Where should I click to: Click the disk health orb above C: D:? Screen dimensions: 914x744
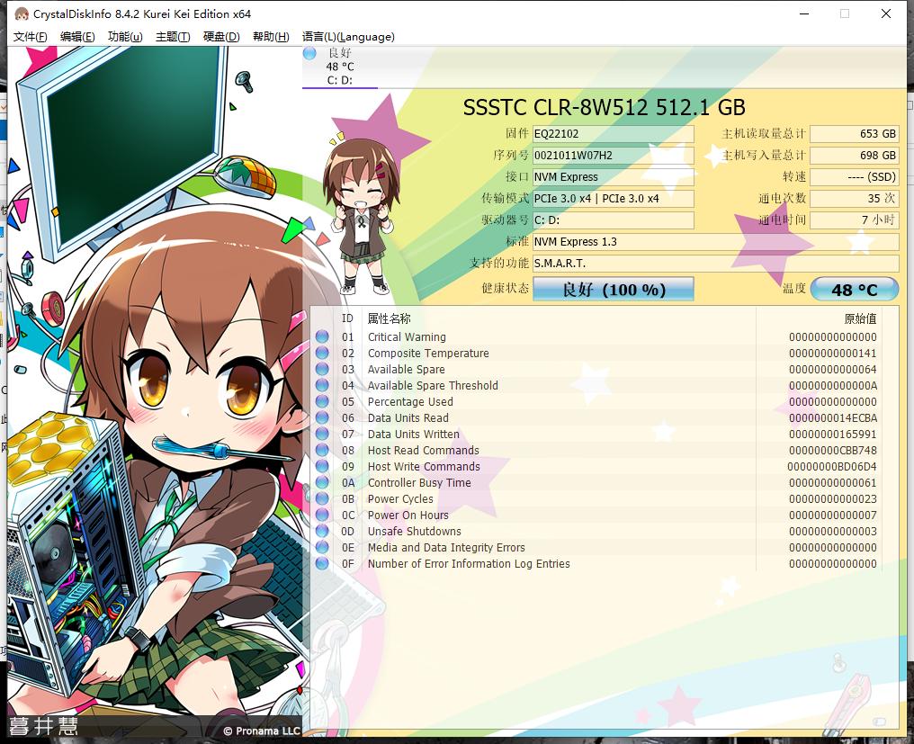310,54
